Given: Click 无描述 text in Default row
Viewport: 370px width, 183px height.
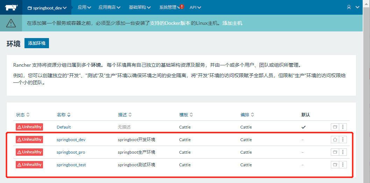Looking at the screenshot, I should pyautogui.click(x=124, y=127).
